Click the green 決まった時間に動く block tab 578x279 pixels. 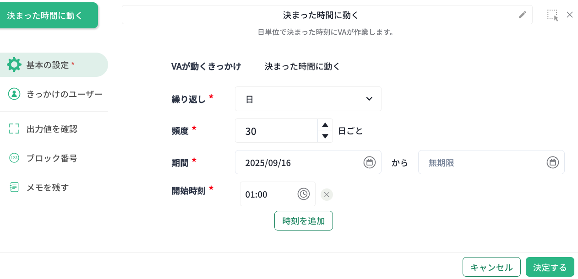tap(49, 15)
